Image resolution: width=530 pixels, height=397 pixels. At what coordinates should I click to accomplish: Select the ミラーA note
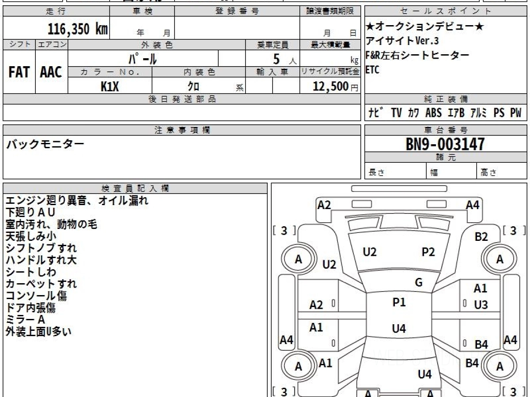pyautogui.click(x=26, y=319)
